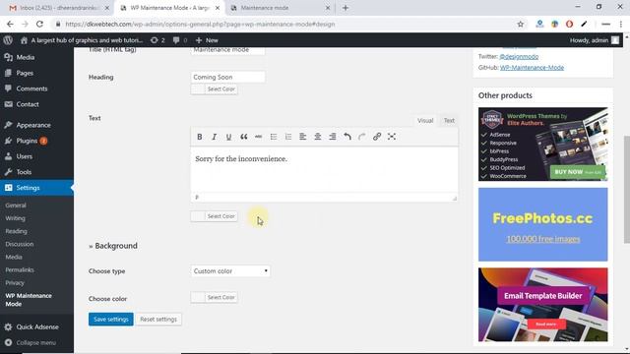The image size is (630, 354).
Task: Open Privacy settings submenu
Action: 15,282
